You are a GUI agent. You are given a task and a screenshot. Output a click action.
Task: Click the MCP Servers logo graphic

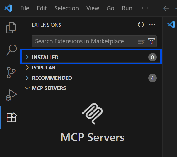[x=93, y=114]
